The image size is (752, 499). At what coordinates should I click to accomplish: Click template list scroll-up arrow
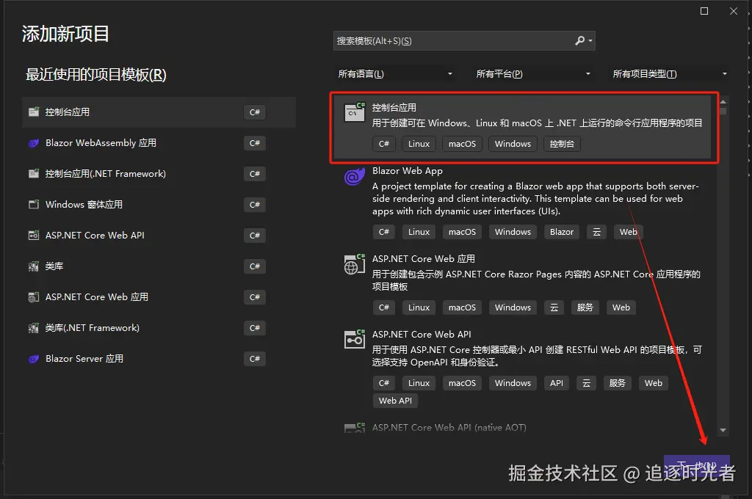723,101
